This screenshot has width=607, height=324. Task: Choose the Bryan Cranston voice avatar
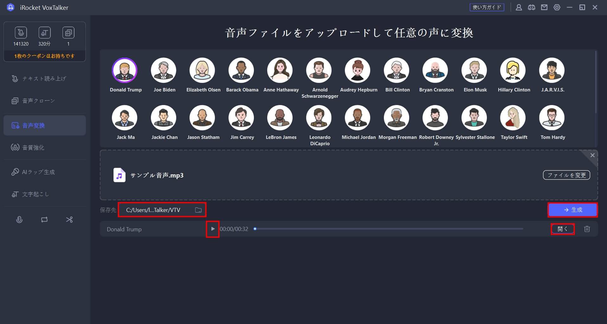pos(435,70)
